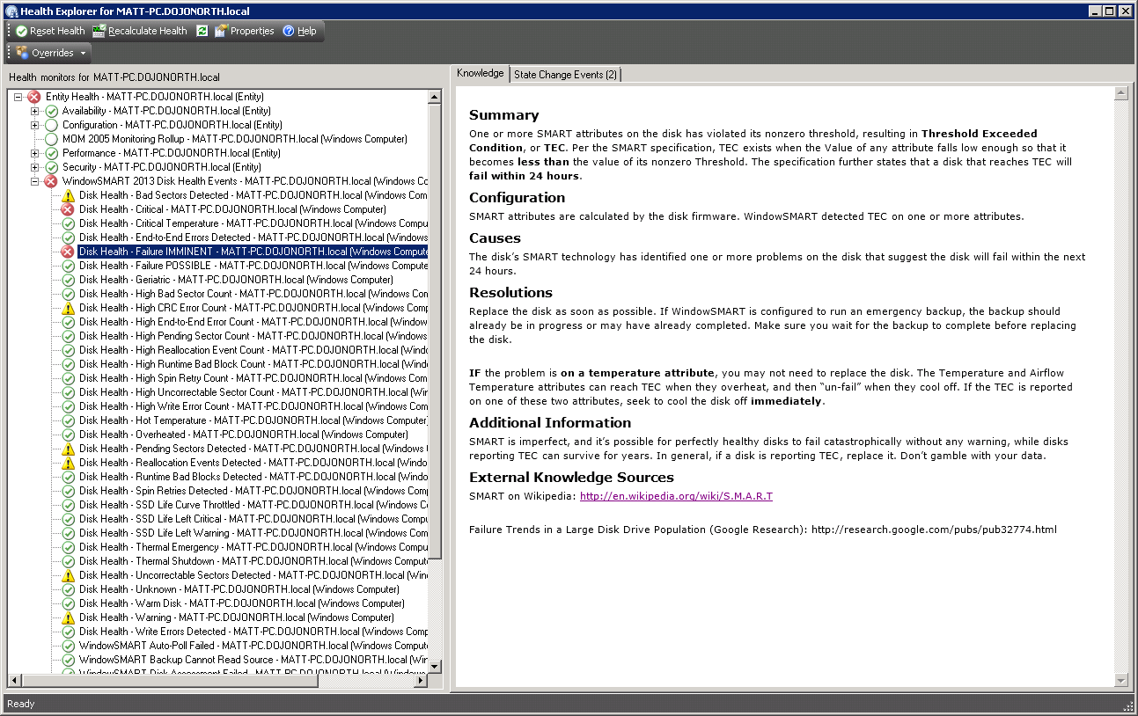Open the SMART Wikipedia link

[676, 496]
